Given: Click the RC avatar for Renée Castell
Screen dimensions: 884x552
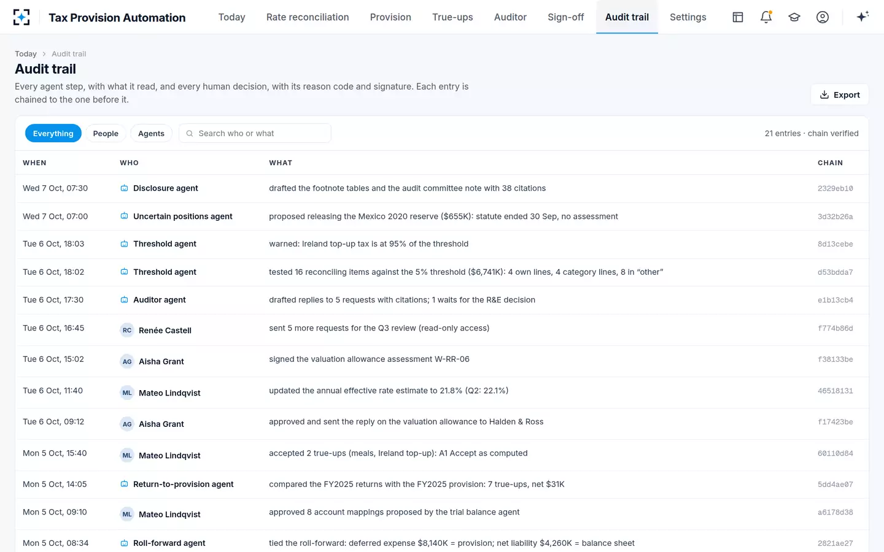Looking at the screenshot, I should pyautogui.click(x=127, y=330).
